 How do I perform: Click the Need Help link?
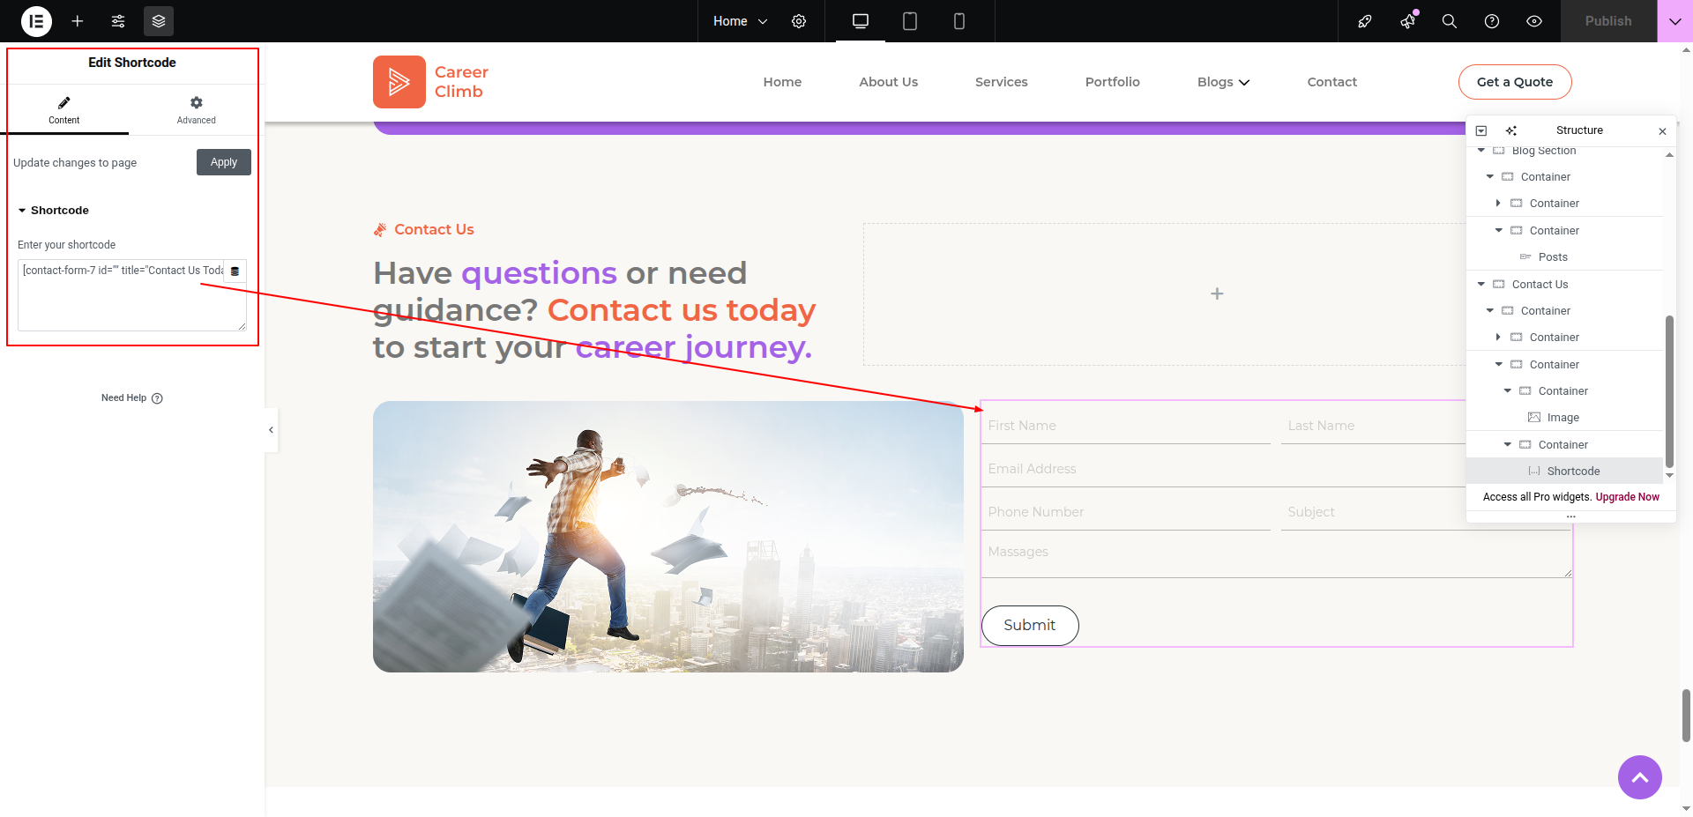(x=132, y=398)
